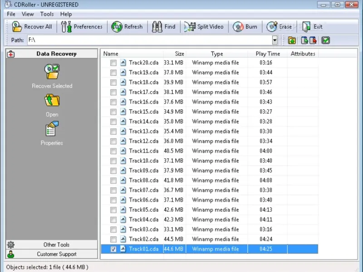363x272 pixels.
Task: Click the file icon of Track10.cda
Action: 123,160
